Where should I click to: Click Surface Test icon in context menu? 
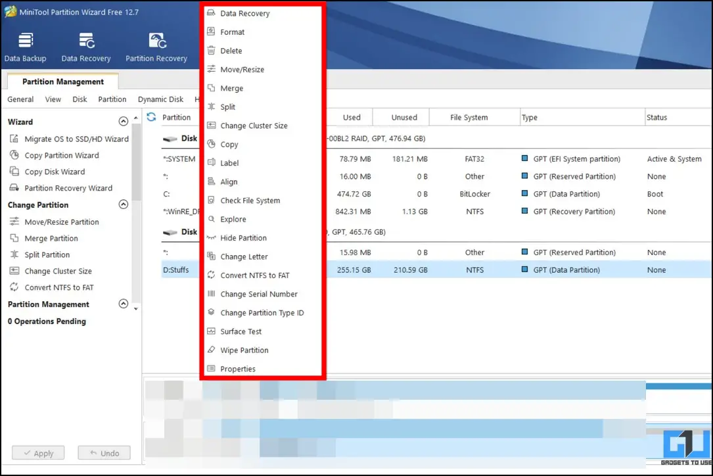[211, 331]
